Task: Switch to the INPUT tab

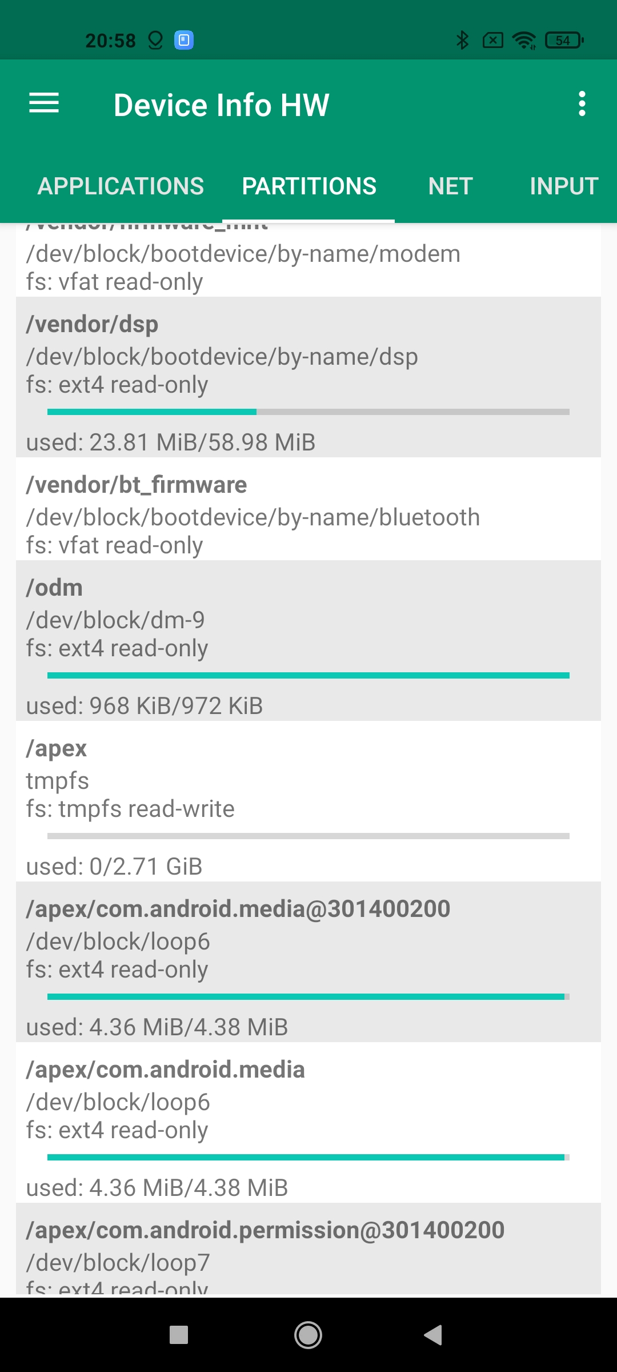Action: 564,186
